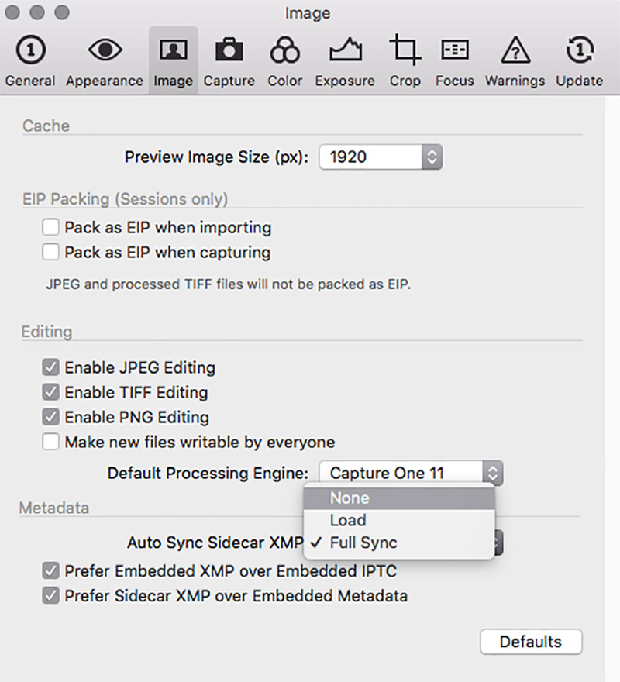620x682 pixels.
Task: Open Color preferences circles icon
Action: point(285,50)
